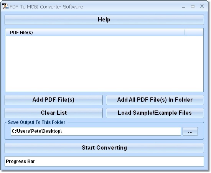This screenshot has width=211, height=173.
Task: Minimize the converter window
Action: click(x=183, y=7)
